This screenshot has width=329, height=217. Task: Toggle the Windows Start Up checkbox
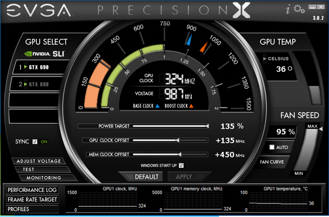pyautogui.click(x=181, y=165)
